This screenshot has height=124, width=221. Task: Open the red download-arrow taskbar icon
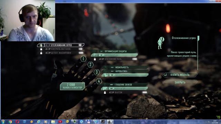click(x=60, y=122)
